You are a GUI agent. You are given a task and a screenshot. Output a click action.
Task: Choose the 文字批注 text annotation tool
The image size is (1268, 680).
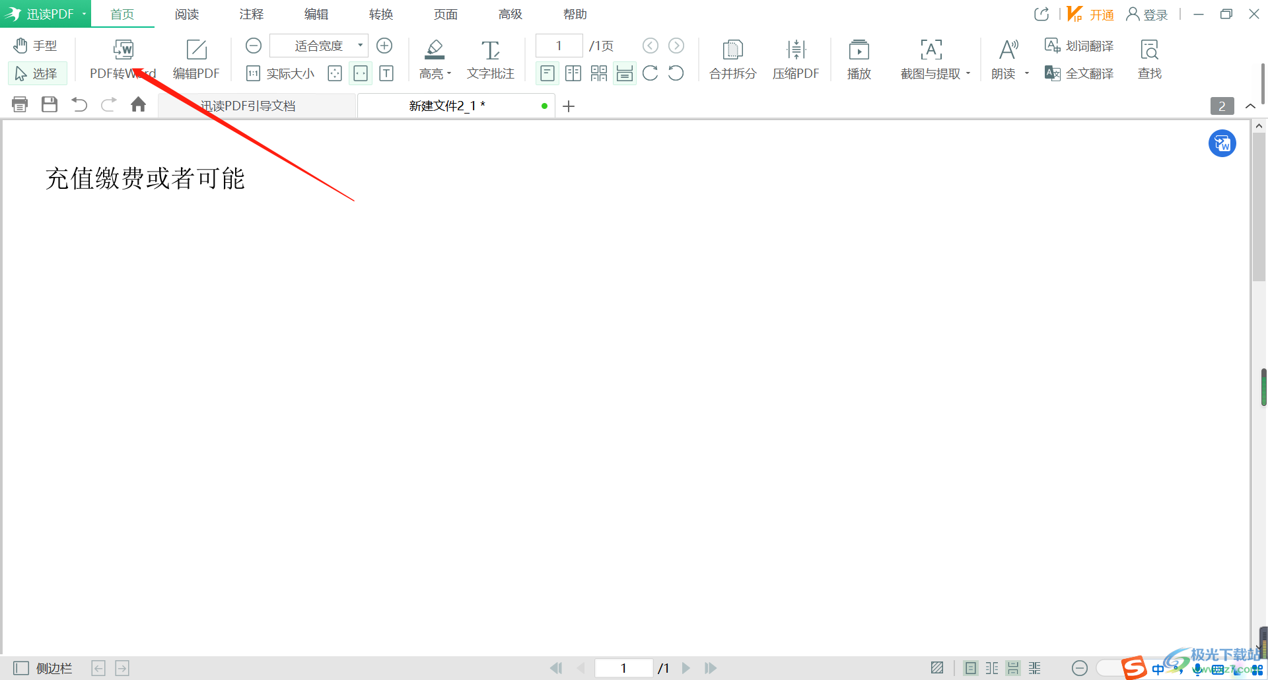click(x=490, y=59)
